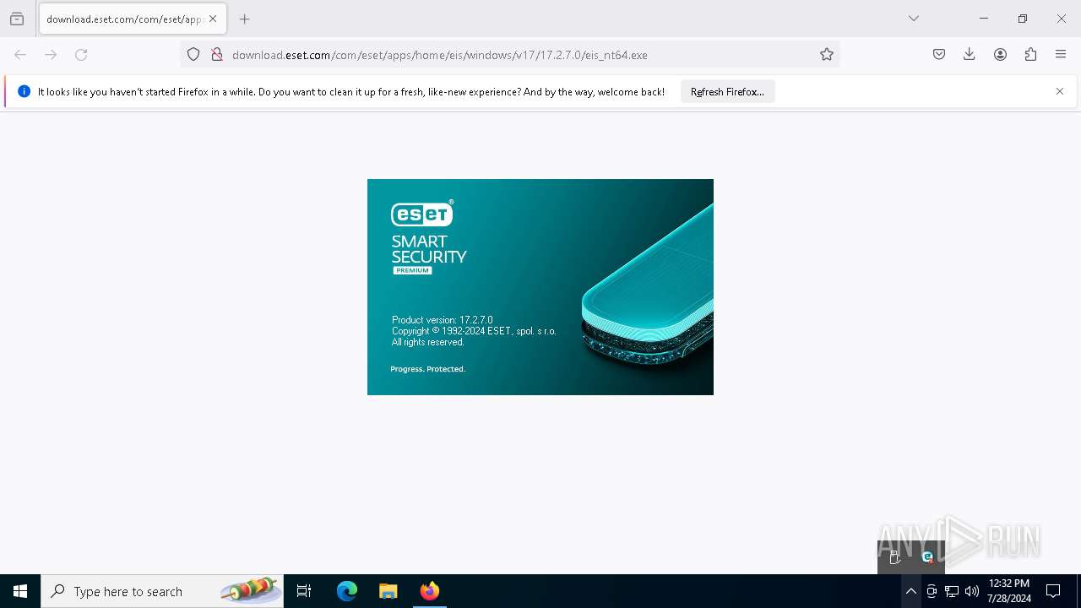
Task: View site connection security information
Action: [217, 55]
